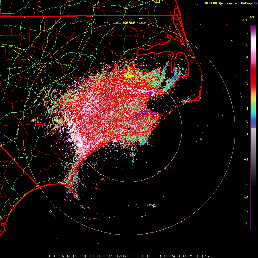Click the black KMHX radar site marker

point(129,129)
